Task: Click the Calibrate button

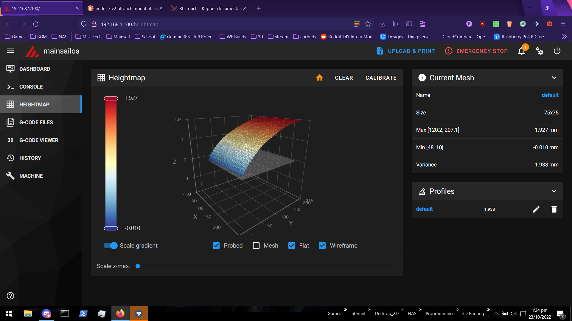Action: pyautogui.click(x=381, y=78)
